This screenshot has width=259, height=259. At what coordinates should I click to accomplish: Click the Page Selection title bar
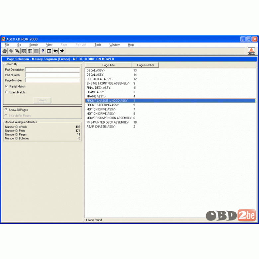(129, 59)
